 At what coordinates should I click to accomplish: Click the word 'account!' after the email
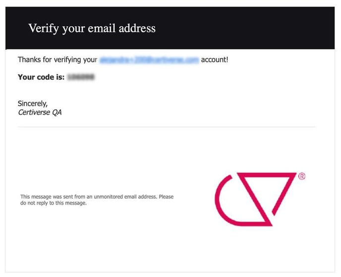click(215, 60)
